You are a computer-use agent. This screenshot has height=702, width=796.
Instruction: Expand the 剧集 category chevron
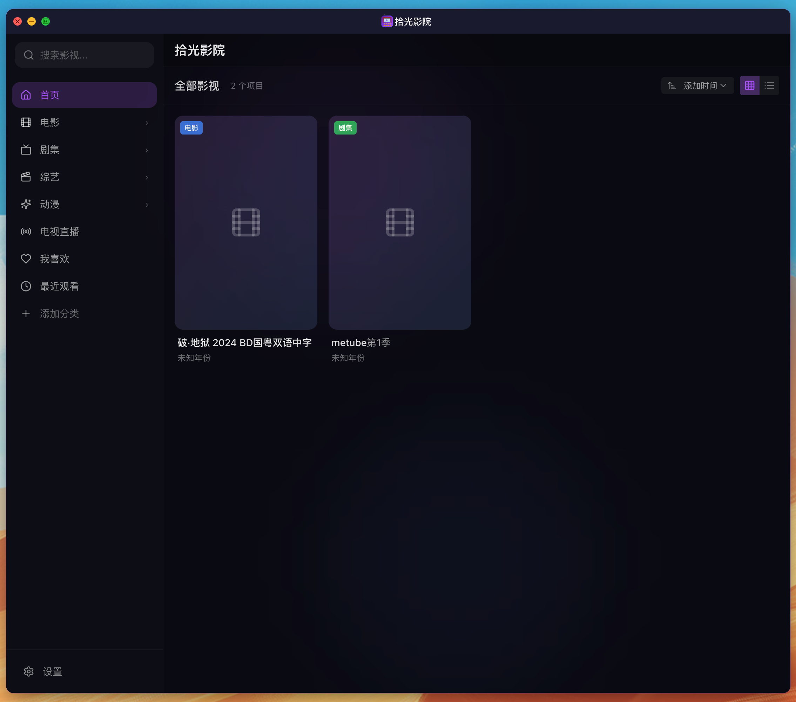(147, 150)
